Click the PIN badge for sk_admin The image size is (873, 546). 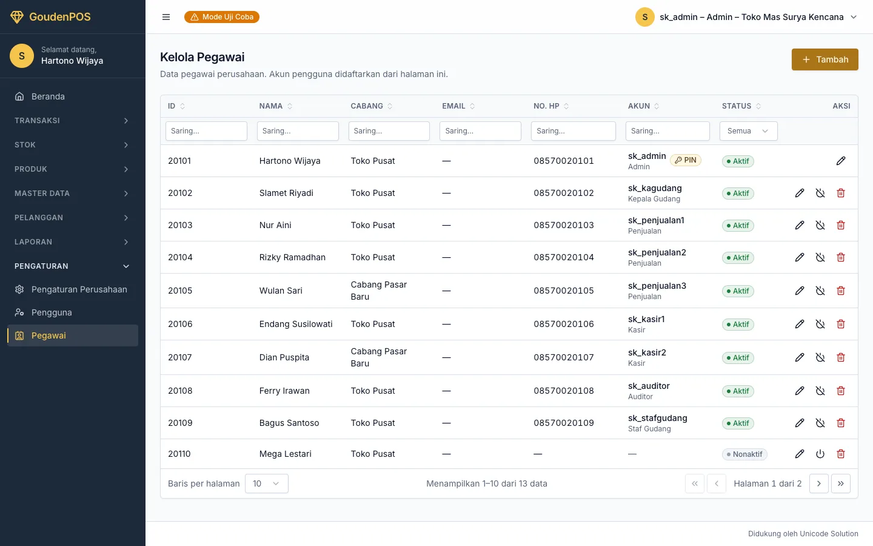click(x=686, y=160)
